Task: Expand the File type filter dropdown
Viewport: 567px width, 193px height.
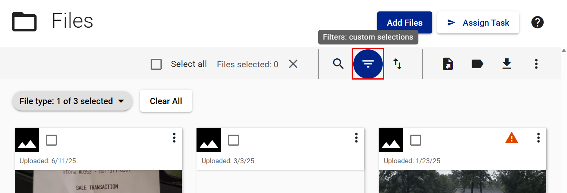Action: click(72, 101)
